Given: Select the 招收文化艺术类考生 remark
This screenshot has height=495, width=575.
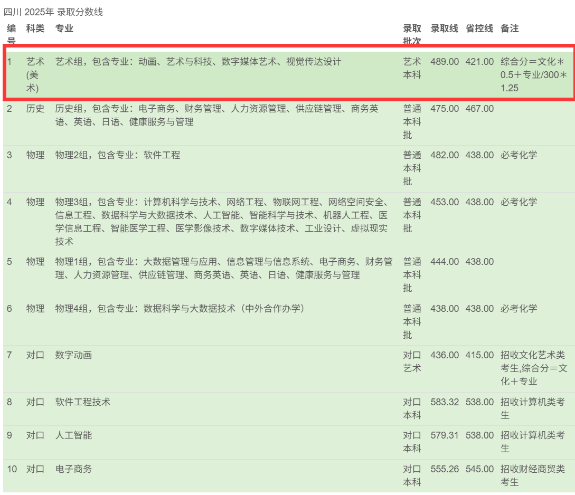Looking at the screenshot, I should point(534,368).
